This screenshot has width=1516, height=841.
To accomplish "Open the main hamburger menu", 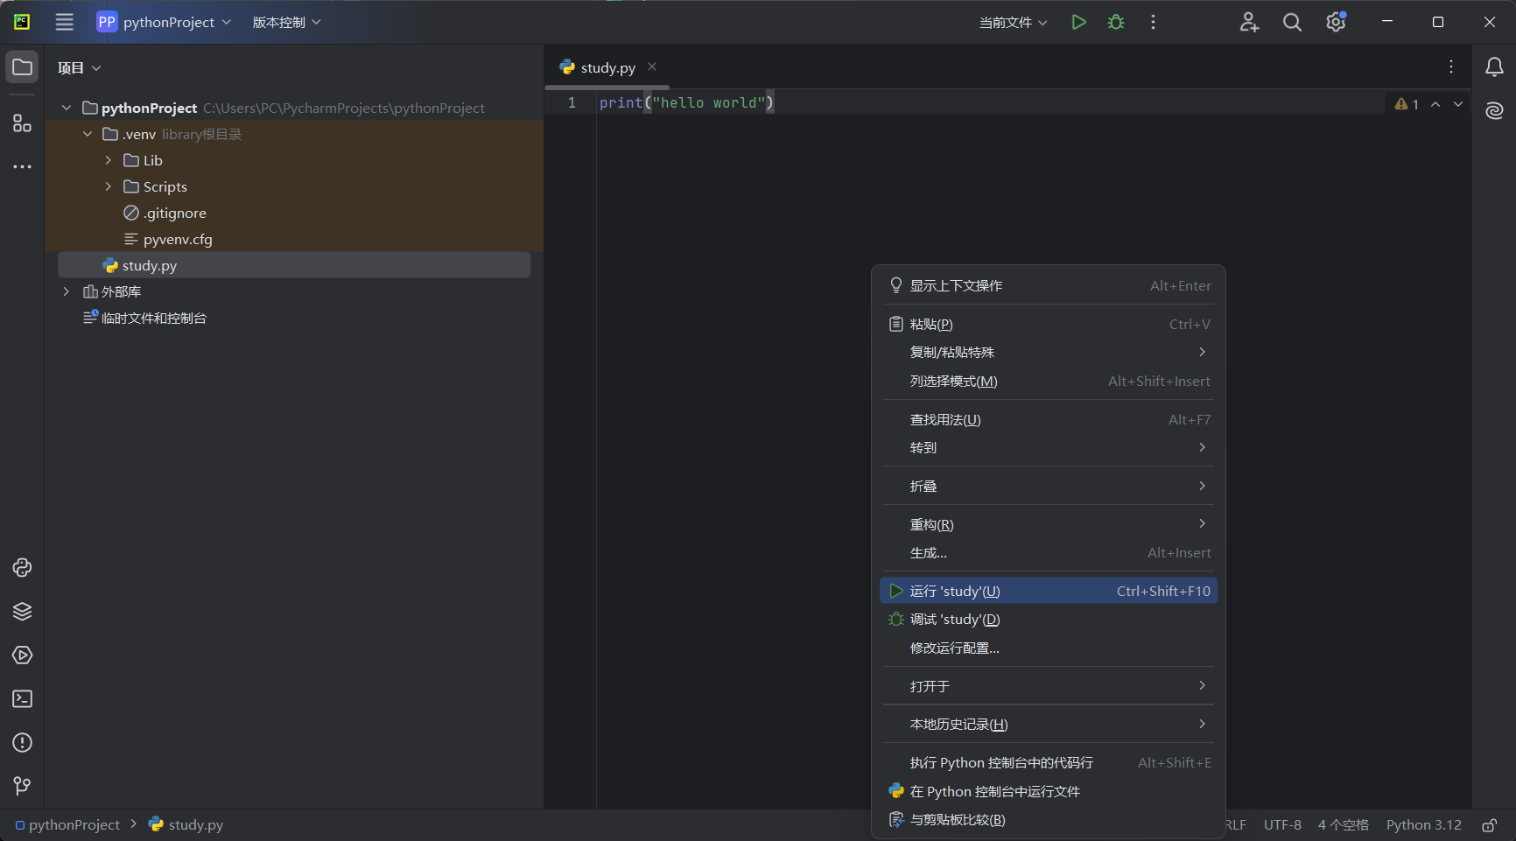I will [x=65, y=22].
